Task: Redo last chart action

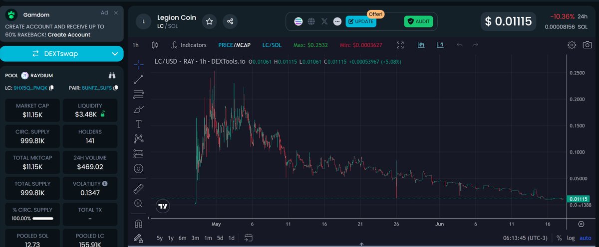Action: point(475,45)
